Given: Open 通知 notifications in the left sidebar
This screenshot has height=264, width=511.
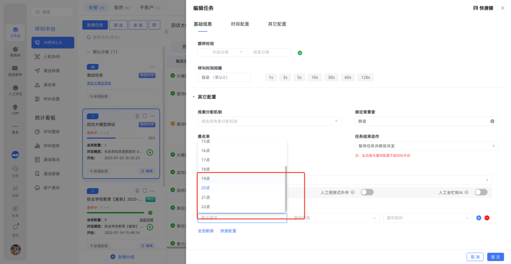Looking at the screenshot, I should click(x=16, y=230).
